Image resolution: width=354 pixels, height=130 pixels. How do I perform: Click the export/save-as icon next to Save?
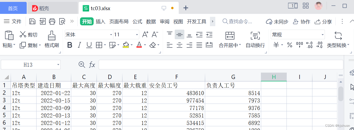[x=42, y=21]
